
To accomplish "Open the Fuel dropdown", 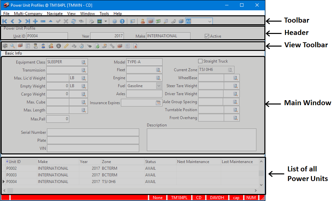I will [x=159, y=86].
